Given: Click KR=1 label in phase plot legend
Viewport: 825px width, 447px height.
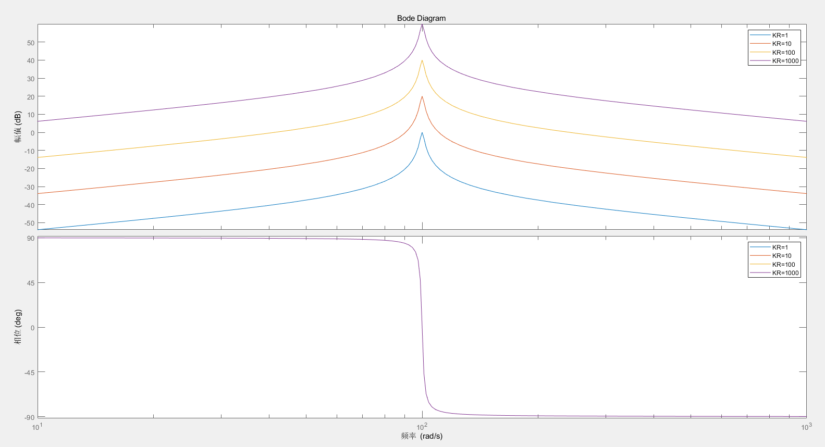Looking at the screenshot, I should pos(780,247).
